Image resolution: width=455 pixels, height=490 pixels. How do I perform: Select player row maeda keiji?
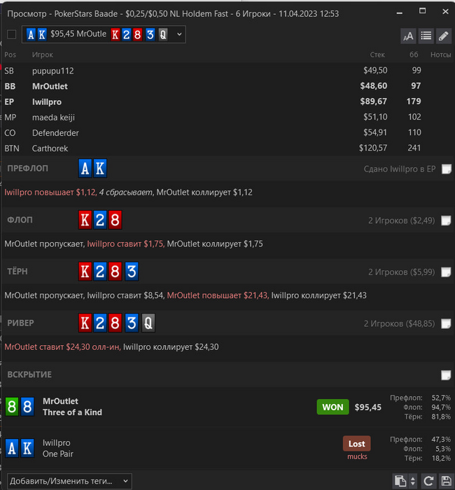point(227,117)
